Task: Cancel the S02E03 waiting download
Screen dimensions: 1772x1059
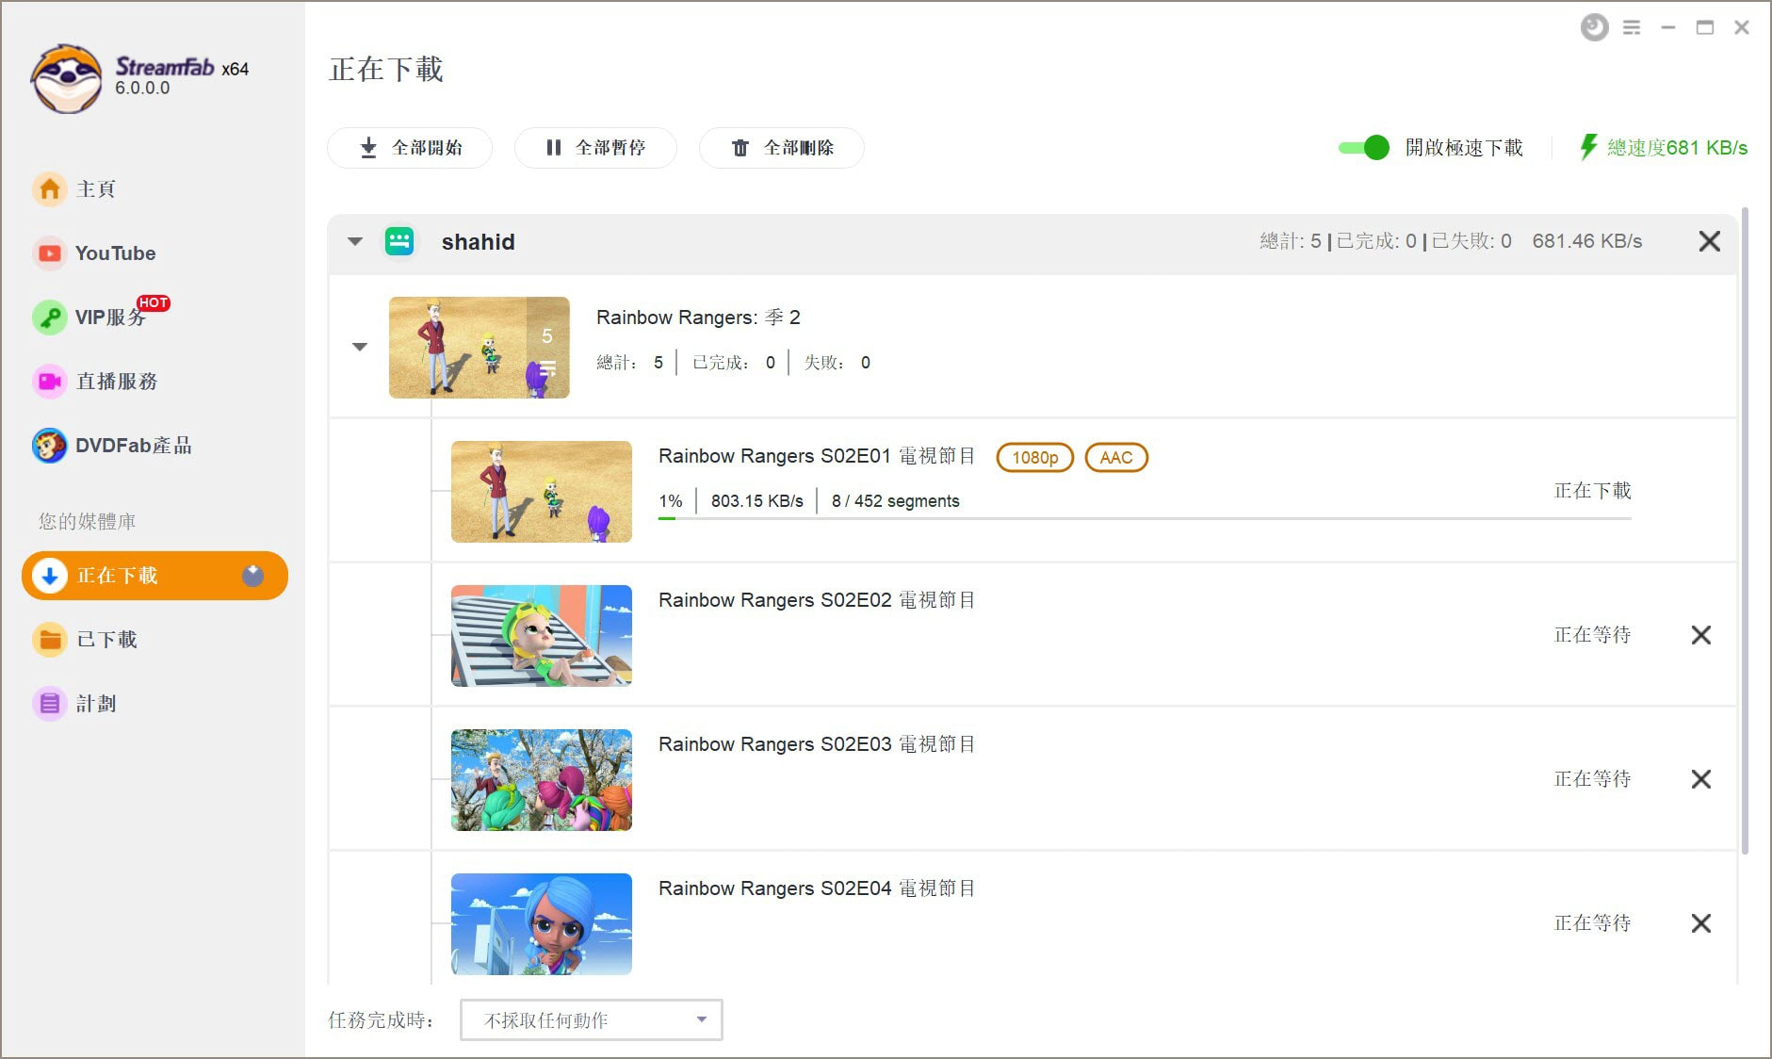Action: click(1700, 779)
